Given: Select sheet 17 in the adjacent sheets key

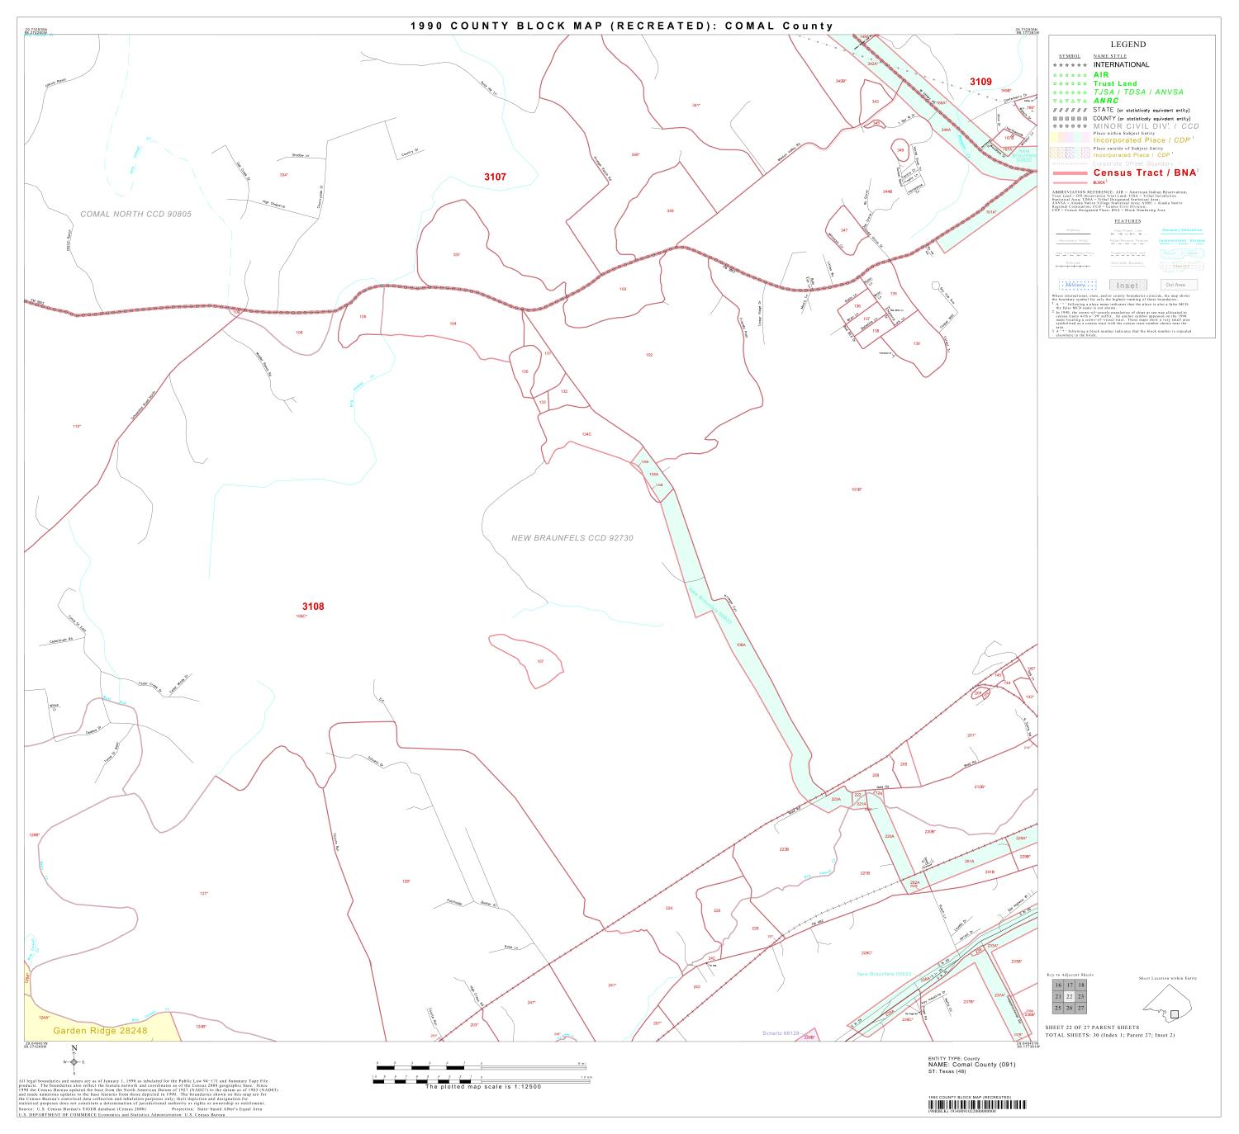Looking at the screenshot, I should point(1070,985).
